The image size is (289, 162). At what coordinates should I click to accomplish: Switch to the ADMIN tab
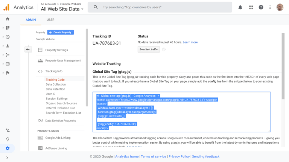point(31,19)
